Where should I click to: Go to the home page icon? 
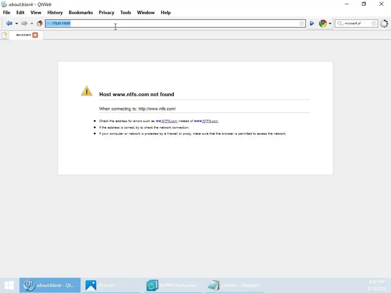click(39, 23)
